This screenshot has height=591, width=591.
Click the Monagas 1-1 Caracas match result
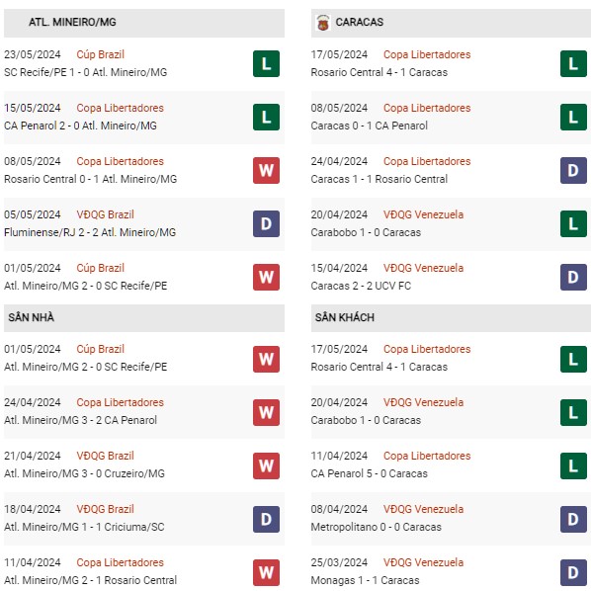(x=365, y=580)
